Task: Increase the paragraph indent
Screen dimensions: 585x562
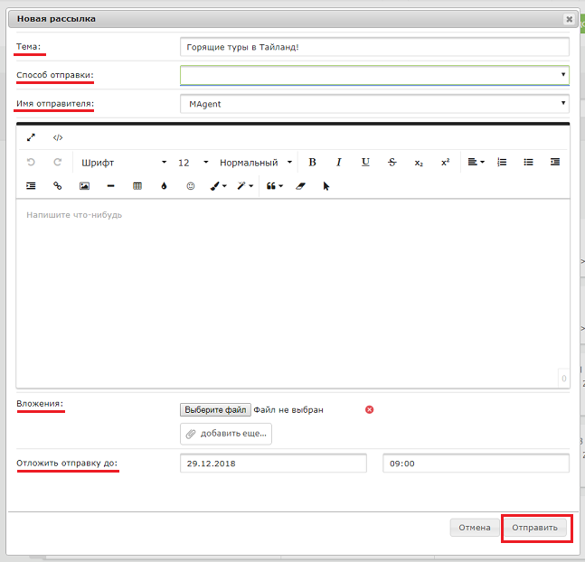Action: point(31,186)
